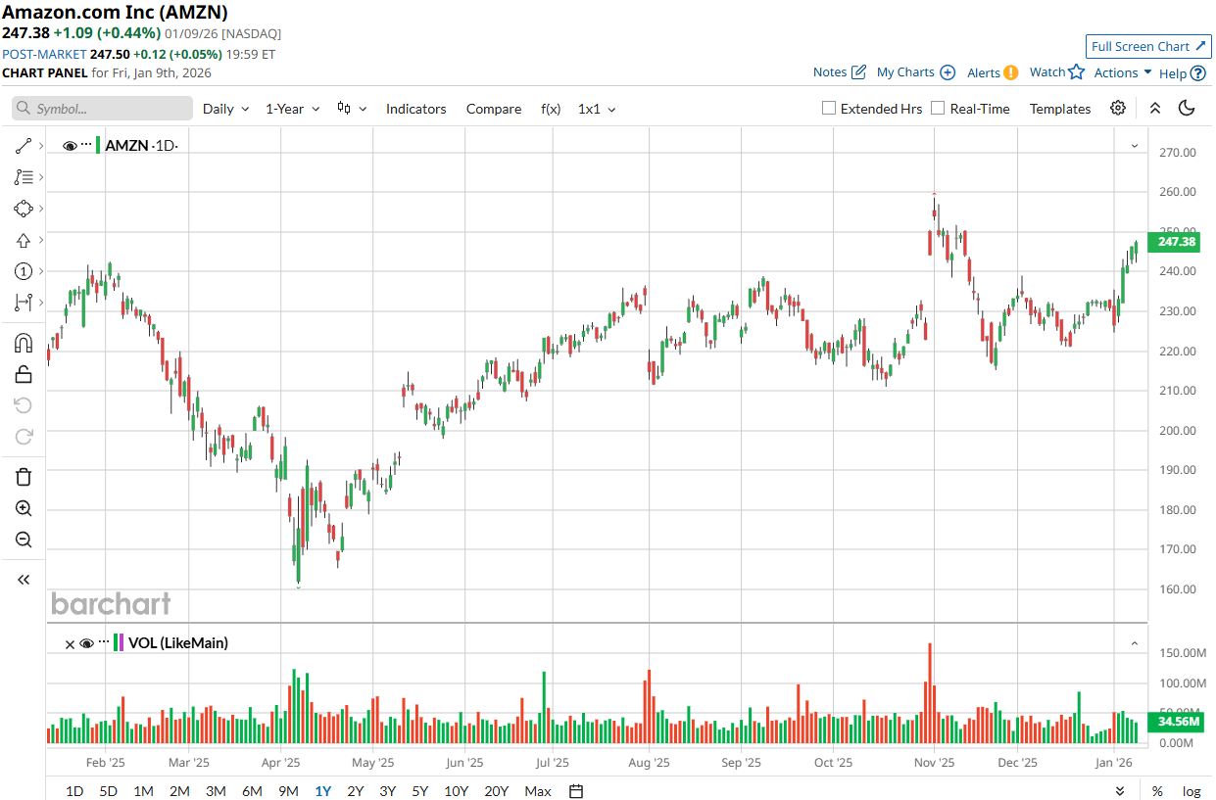Open the Compare menu
This screenshot has height=800, width=1216.
click(494, 109)
